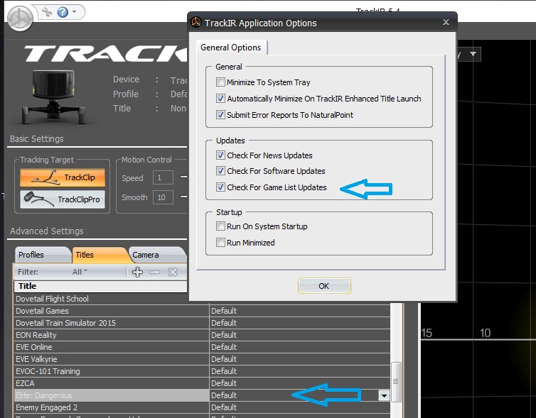Screen dimensions: 536x418
Task: Select Dovetail Train Simulator 2015 title
Action: pyautogui.click(x=112, y=323)
